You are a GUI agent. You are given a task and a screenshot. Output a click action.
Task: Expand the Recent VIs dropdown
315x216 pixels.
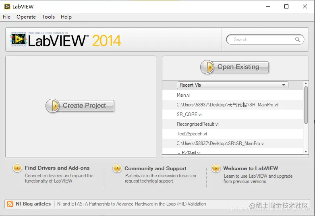[232, 85]
